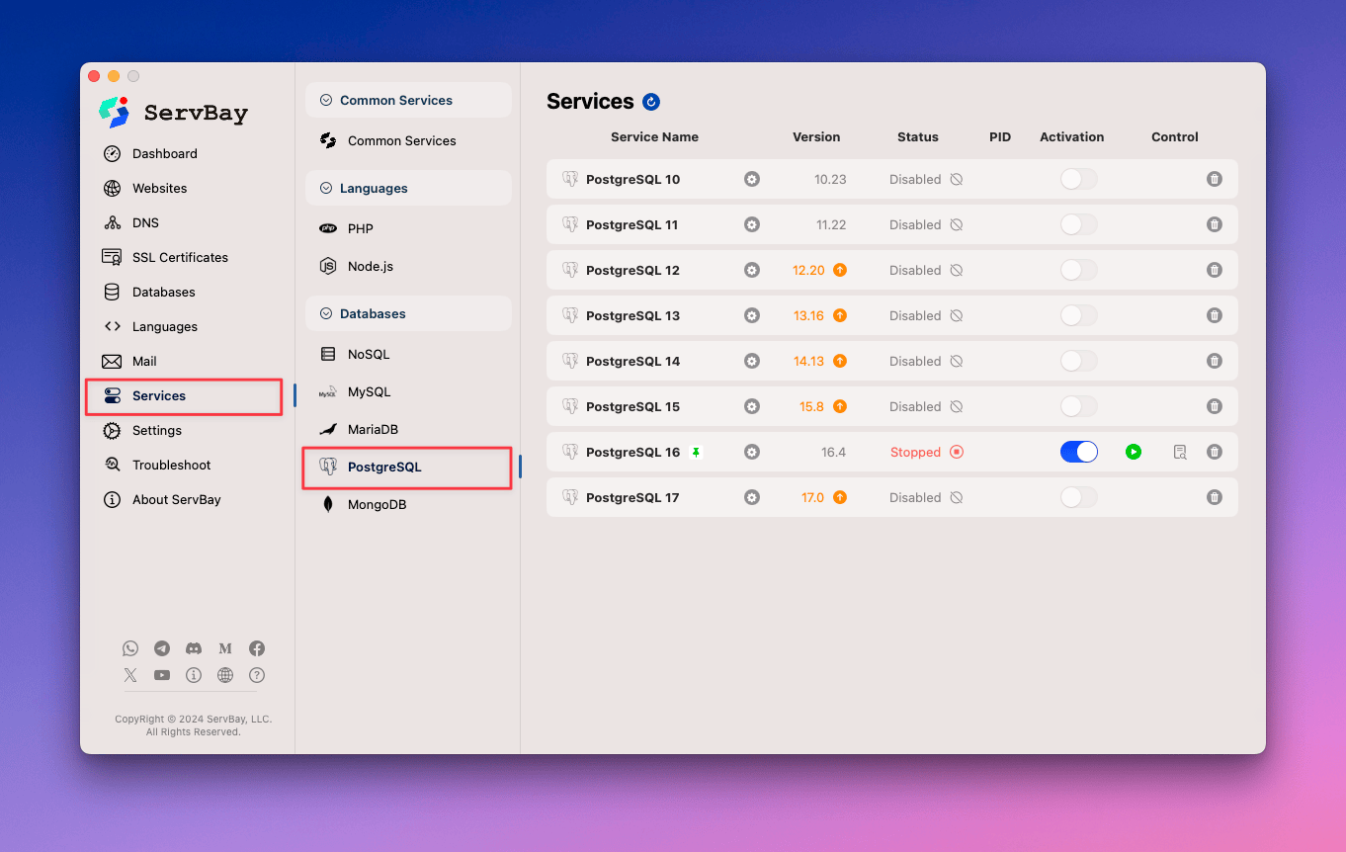Delete PostgreSQL 10 using the trash icon
The width and height of the screenshot is (1346, 852).
pyautogui.click(x=1215, y=179)
